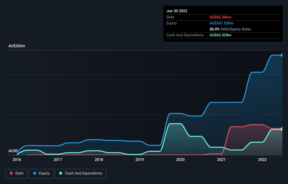Click the 2016 x-axis label
This screenshot has height=184, width=288.
click(x=17, y=160)
